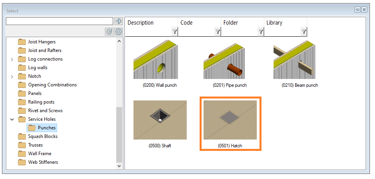Click the Description column header
This screenshot has width=375, height=179.
pos(141,23)
